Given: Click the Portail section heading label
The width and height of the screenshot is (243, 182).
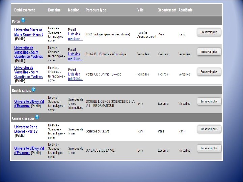Looking at the screenshot, I should pos(16,21).
